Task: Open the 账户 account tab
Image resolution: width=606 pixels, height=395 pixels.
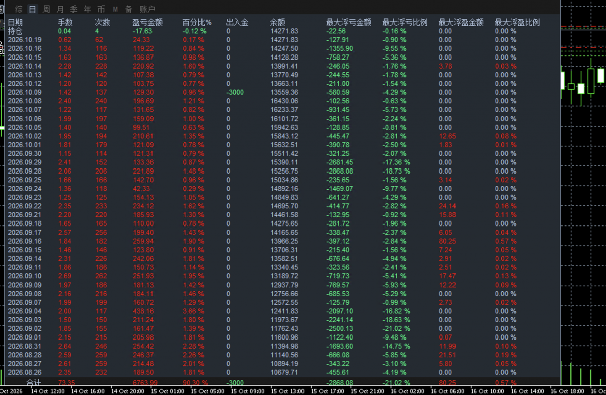Action: click(x=147, y=9)
